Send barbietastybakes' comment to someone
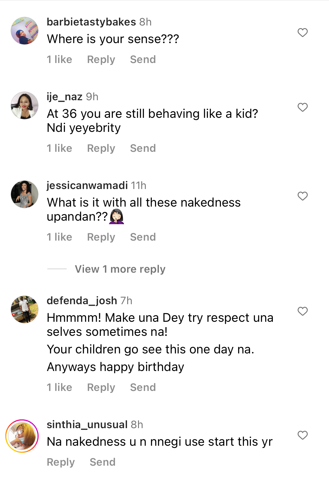Screen dimensions: 329x485 143,59
